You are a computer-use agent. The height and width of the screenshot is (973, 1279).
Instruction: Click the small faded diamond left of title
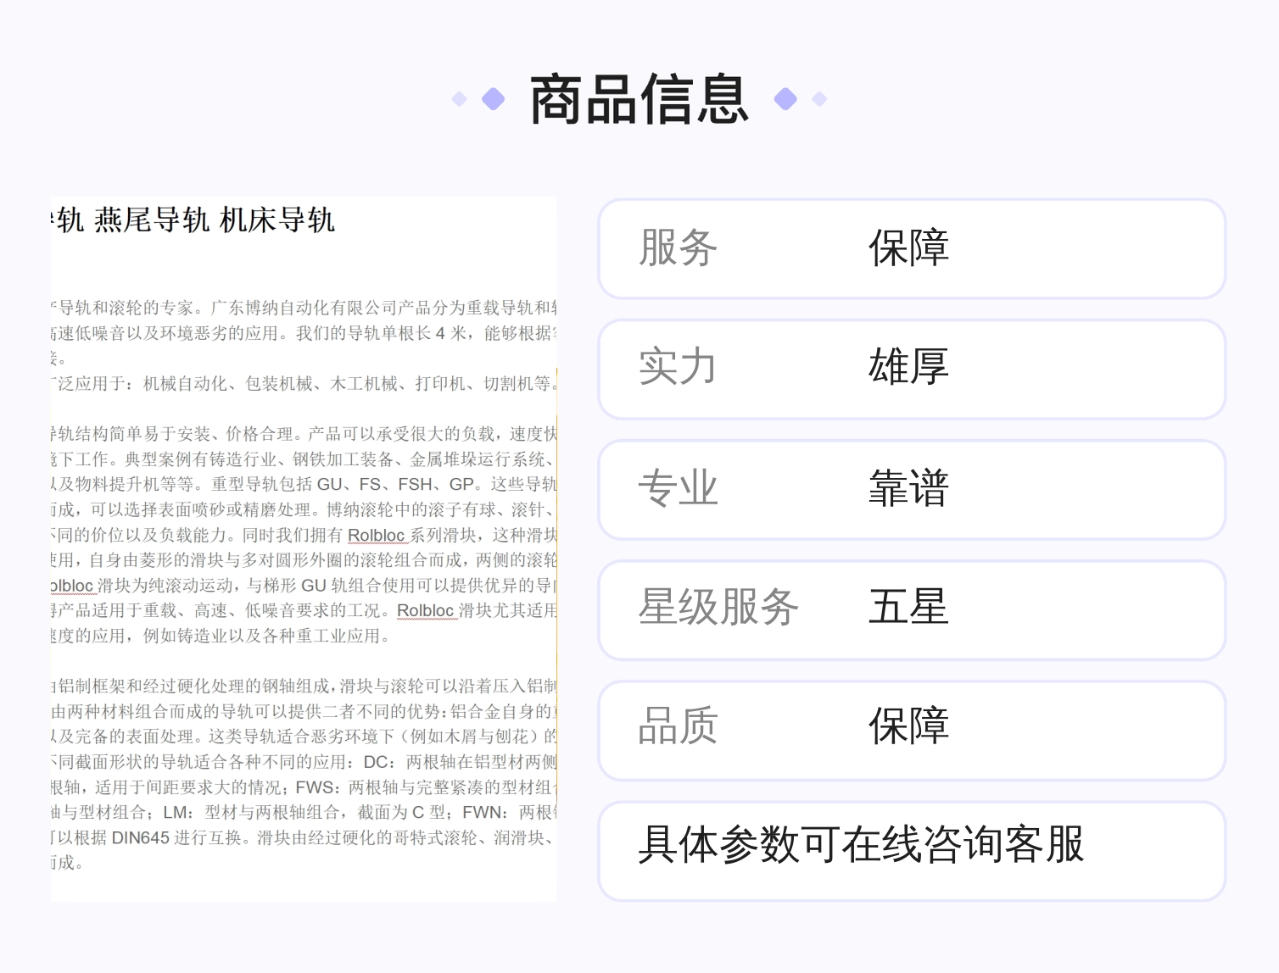coord(459,99)
